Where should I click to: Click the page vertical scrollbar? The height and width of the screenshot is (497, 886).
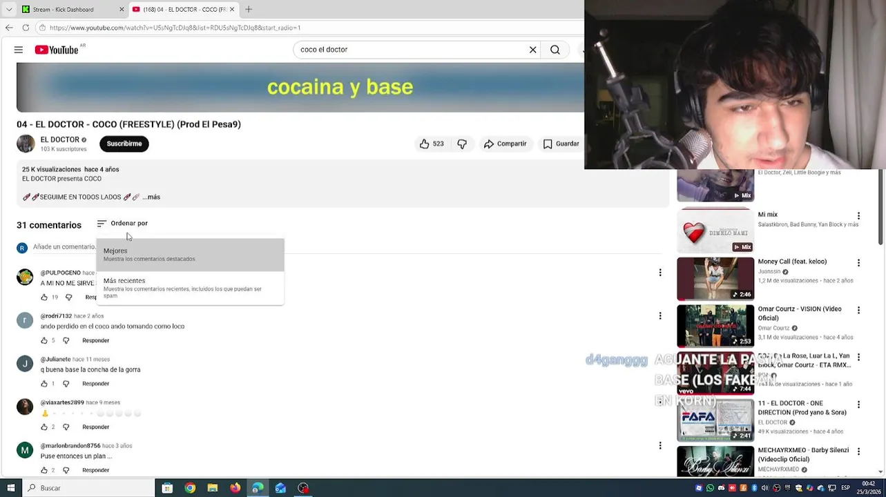[x=881, y=207]
